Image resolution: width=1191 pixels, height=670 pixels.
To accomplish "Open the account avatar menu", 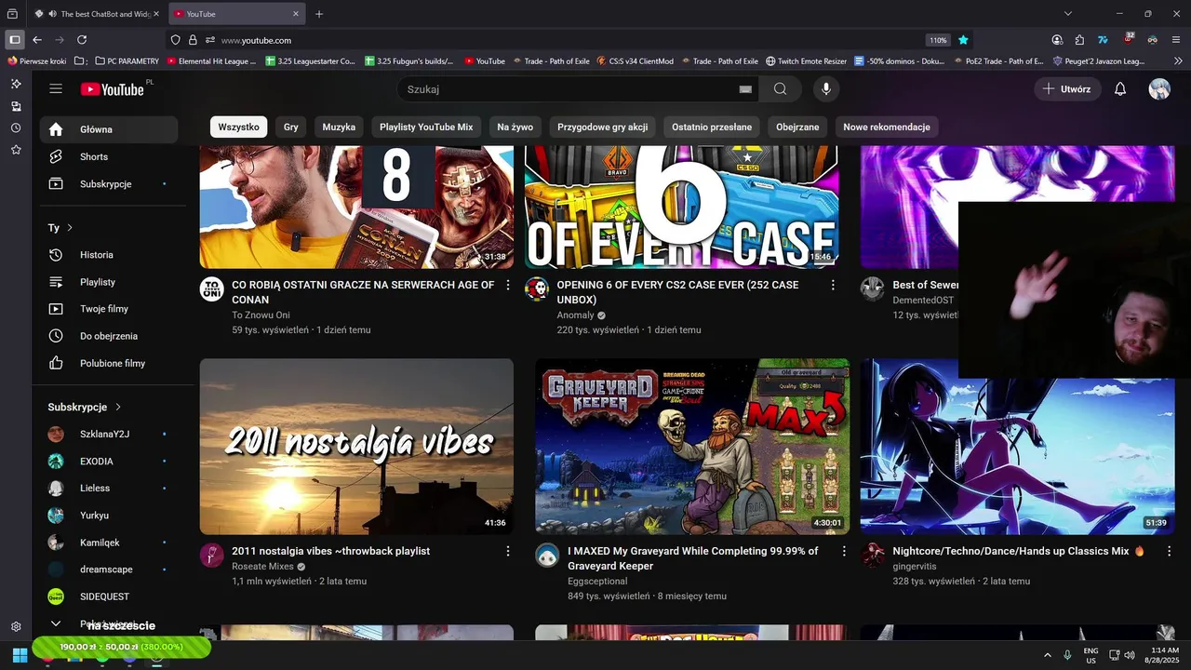I will [1159, 89].
